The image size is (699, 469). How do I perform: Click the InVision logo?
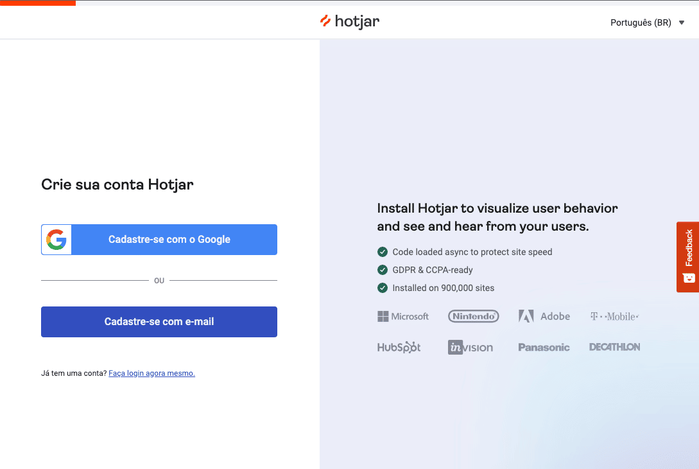(470, 347)
